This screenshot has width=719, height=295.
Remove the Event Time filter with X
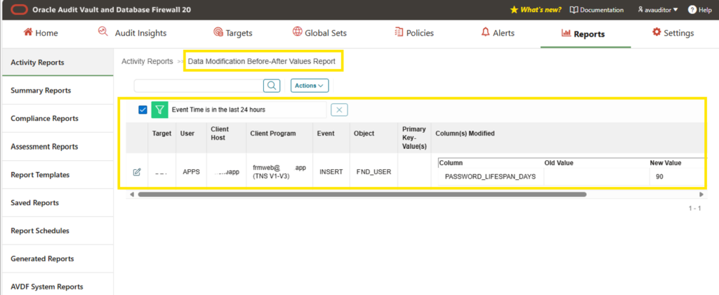coord(339,110)
